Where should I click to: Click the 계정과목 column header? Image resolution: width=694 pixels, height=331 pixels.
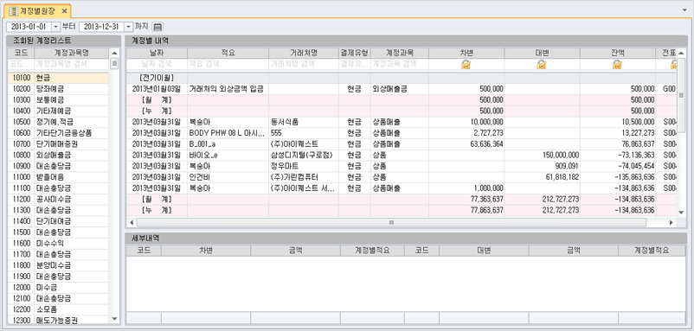tap(399, 53)
